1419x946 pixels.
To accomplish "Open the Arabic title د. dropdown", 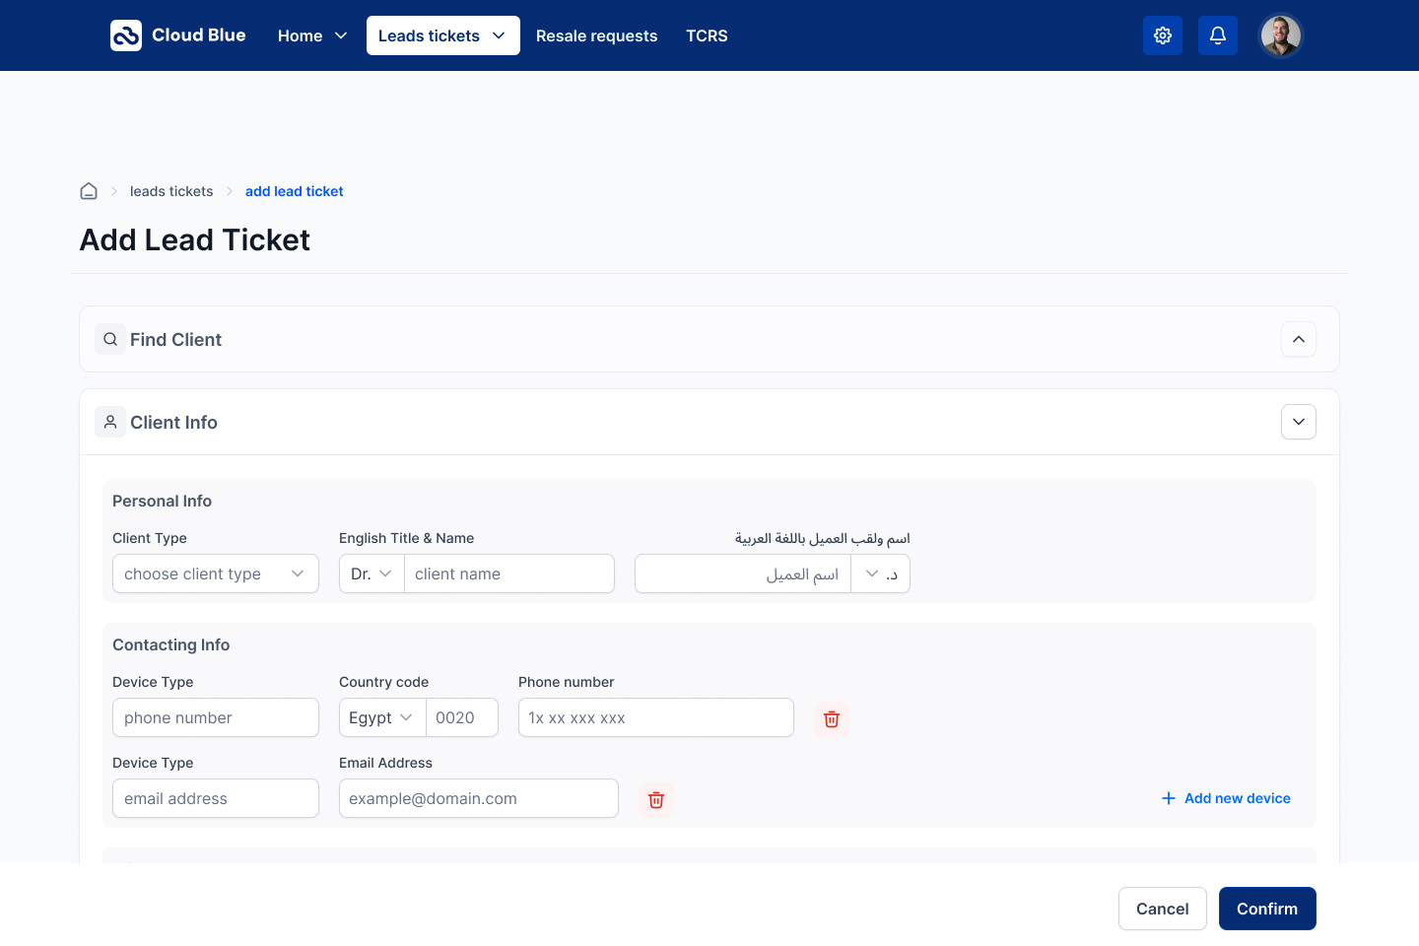I will [881, 574].
